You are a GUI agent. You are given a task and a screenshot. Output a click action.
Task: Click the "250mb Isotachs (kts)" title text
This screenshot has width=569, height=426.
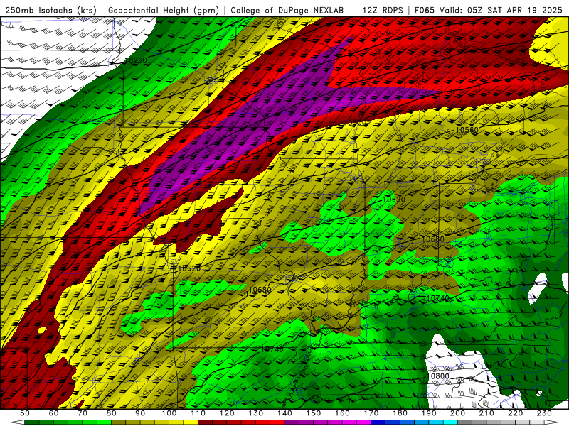pyautogui.click(x=50, y=11)
